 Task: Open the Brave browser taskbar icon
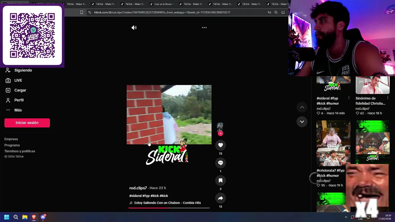click(x=34, y=217)
